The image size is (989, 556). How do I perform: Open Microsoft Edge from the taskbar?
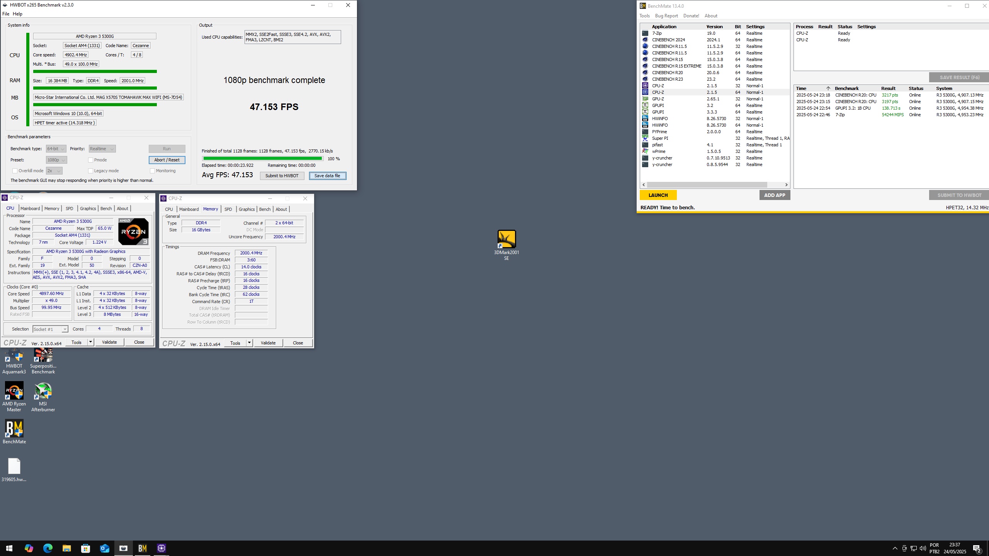coord(48,548)
